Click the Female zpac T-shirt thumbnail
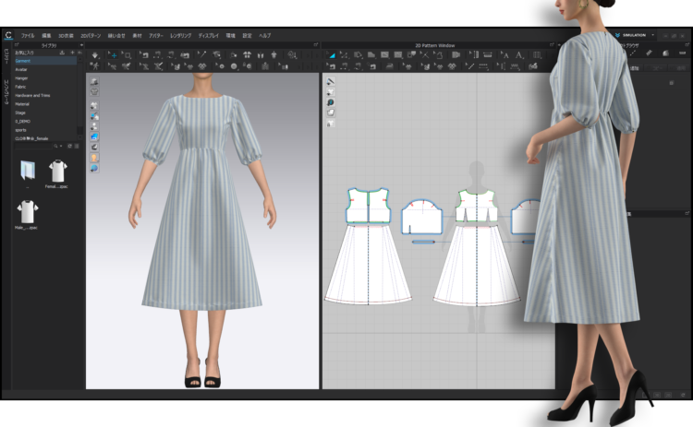The image size is (693, 427). [x=58, y=171]
